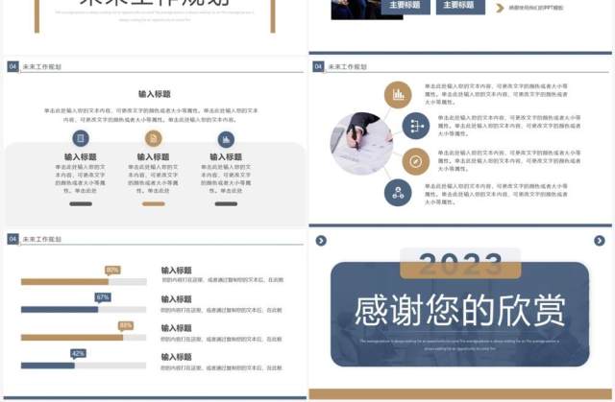Viewport: 615px width, 402px height.
Task: Click the 感谢您的欣赏 title text
Action: point(459,310)
